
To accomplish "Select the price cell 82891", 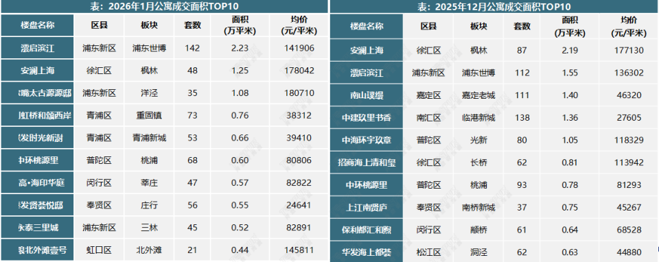I will [x=299, y=228].
